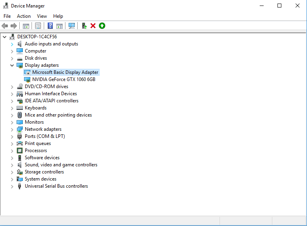307x226 pixels.
Task: Click the Print queues printer icon
Action: 20,143
